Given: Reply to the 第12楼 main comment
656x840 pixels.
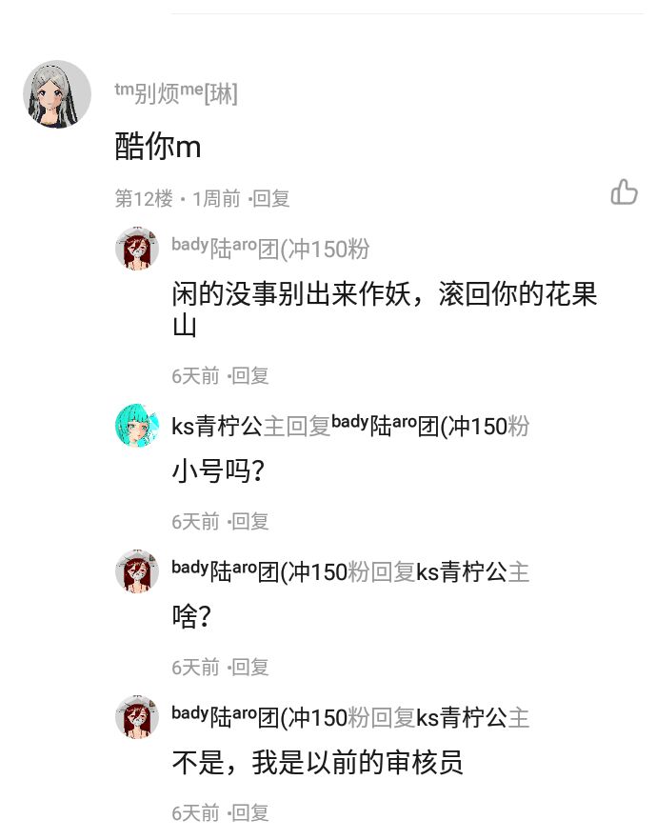Looking at the screenshot, I should (x=271, y=199).
